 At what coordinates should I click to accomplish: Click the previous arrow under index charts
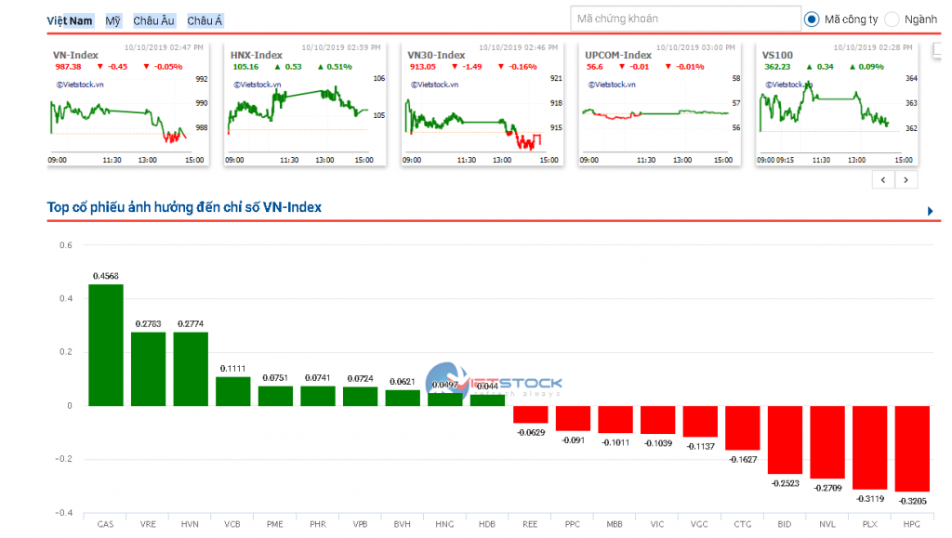point(883,180)
